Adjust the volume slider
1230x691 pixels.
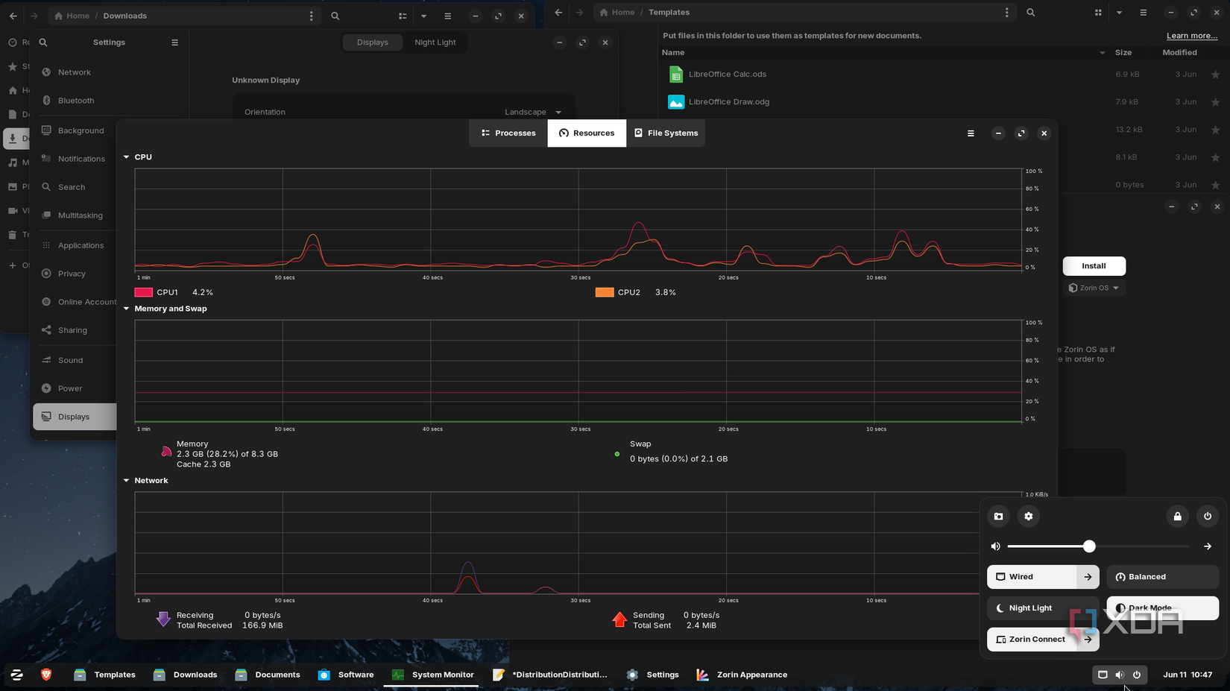point(1098,546)
